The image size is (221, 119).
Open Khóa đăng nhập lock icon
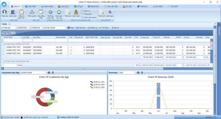point(41,12)
